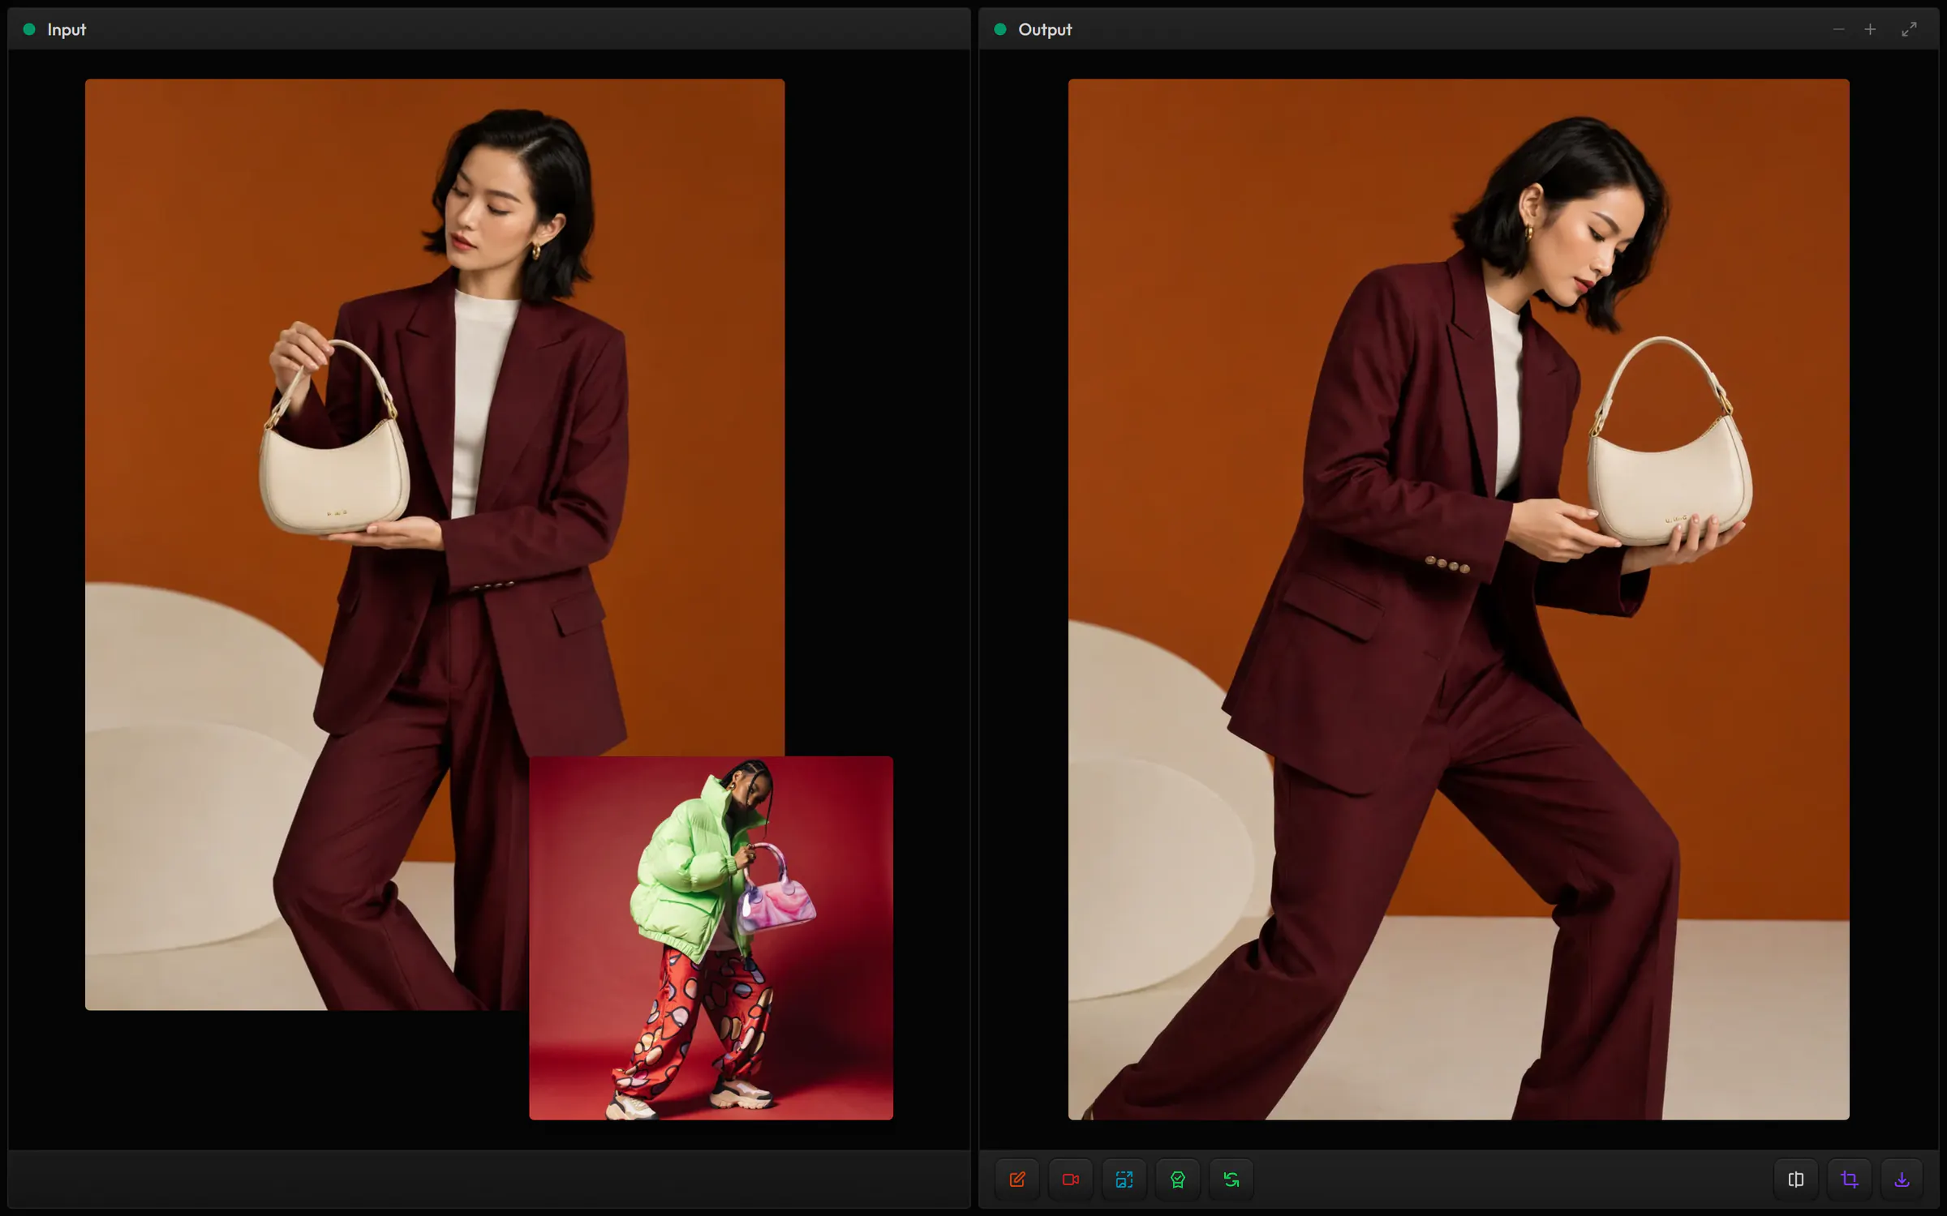Zoom in with the plus icon
Viewport: 1947px width, 1216px height.
pos(1870,29)
